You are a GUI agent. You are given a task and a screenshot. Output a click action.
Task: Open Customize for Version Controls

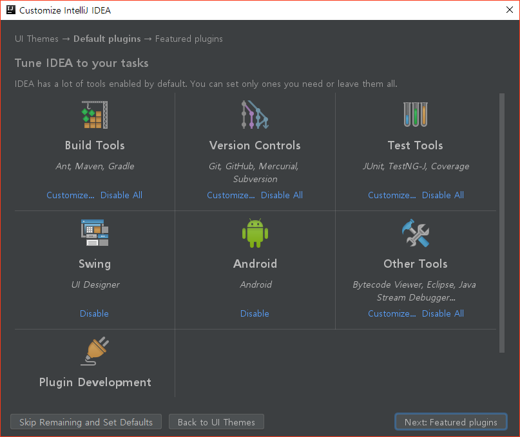tap(231, 195)
